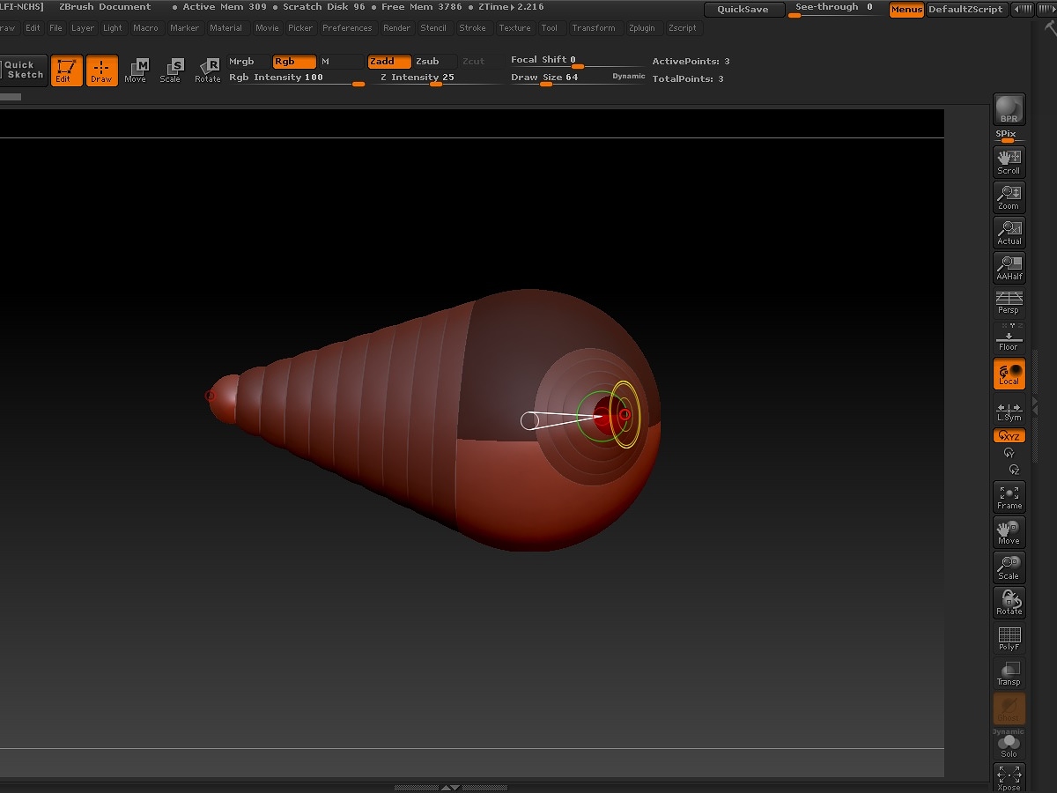Click the Zoom document icon
Viewport: 1057px width, 793px height.
pos(1009,196)
